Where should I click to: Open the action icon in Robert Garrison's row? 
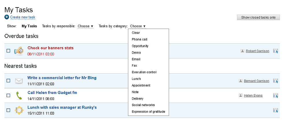pos(276,51)
